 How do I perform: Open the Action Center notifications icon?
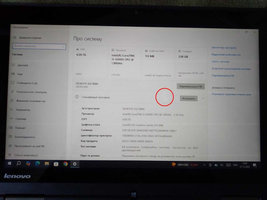coord(255,165)
